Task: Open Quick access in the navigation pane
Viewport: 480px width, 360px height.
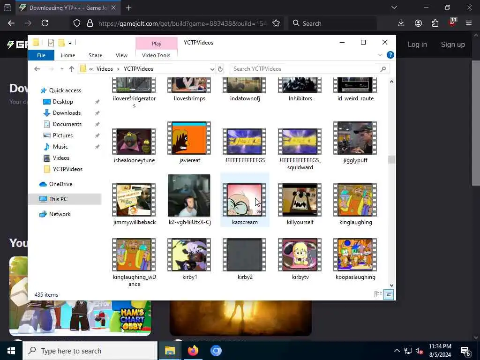Action: coord(65,90)
